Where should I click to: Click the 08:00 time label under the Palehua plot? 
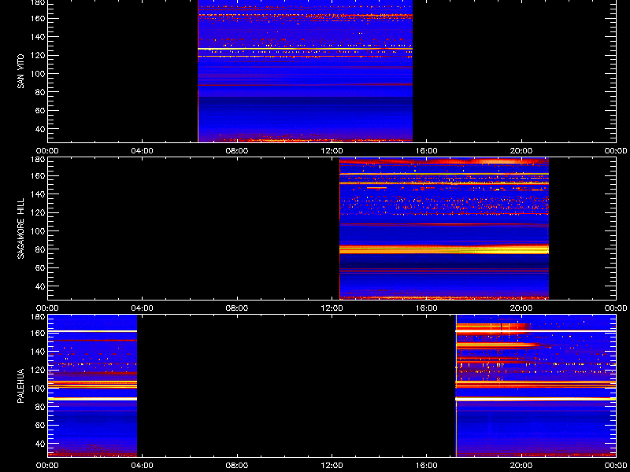(x=237, y=466)
